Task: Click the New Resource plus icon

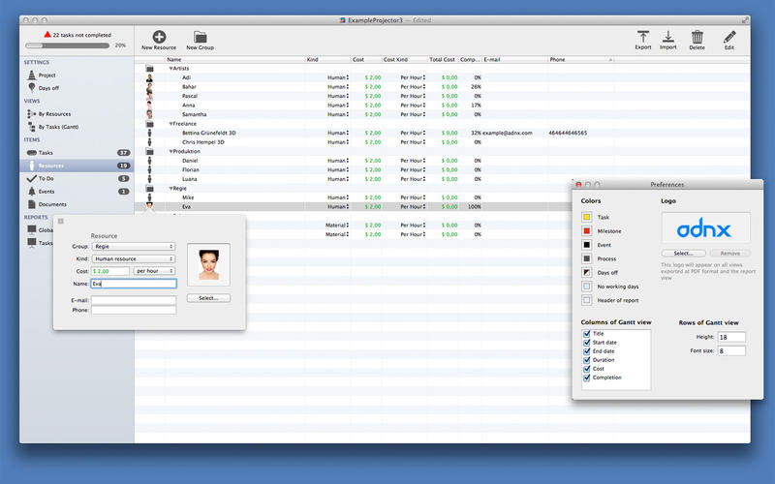Action: coord(159,37)
